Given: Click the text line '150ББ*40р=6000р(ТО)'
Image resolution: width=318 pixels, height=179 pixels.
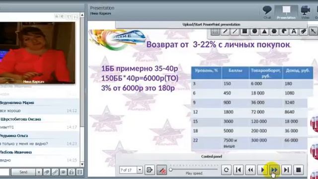Looking at the screenshot, I should coord(140,78).
